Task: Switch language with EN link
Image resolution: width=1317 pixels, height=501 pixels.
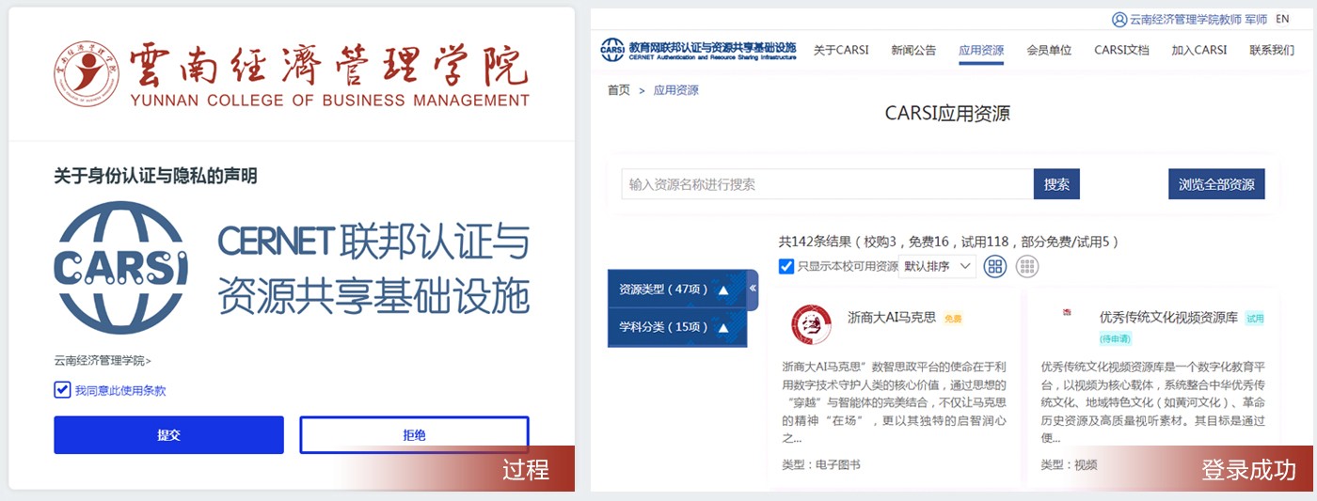Action: point(1282,19)
